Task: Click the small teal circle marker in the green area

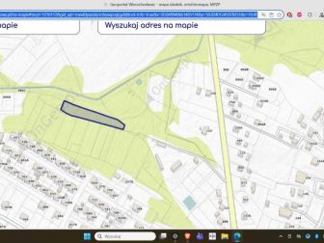Action: (x=139, y=83)
